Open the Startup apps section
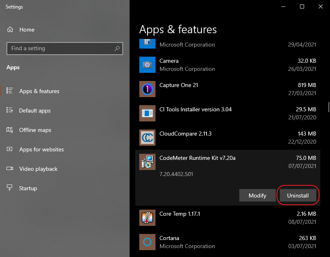The image size is (330, 257). click(x=28, y=188)
